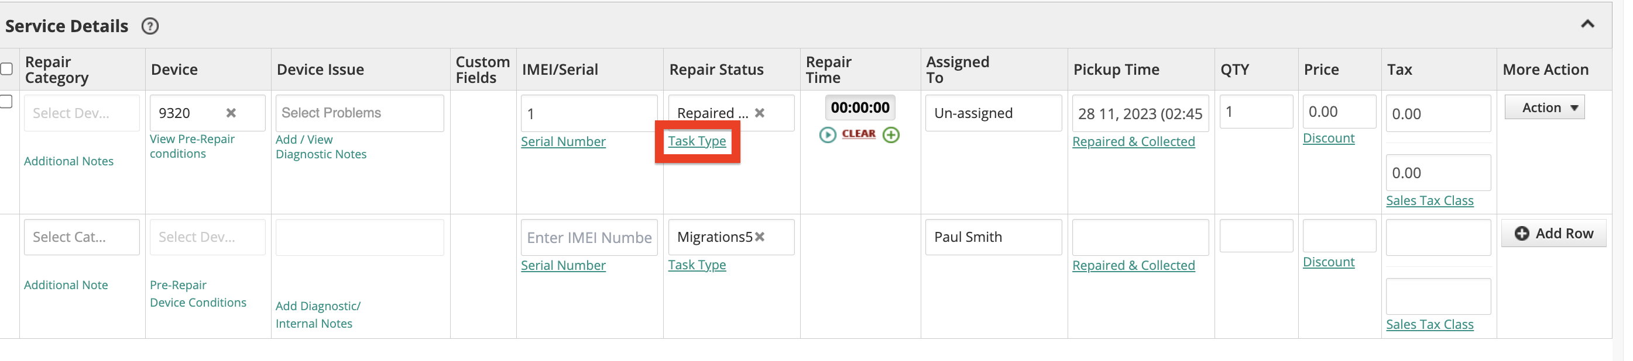
Task: Click the empty pickup time field in second row
Action: click(x=1140, y=237)
